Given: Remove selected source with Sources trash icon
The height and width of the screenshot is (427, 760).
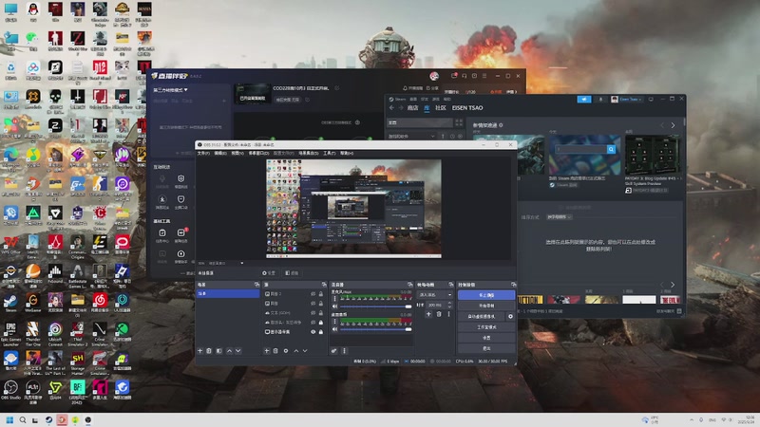Looking at the screenshot, I should (x=275, y=350).
